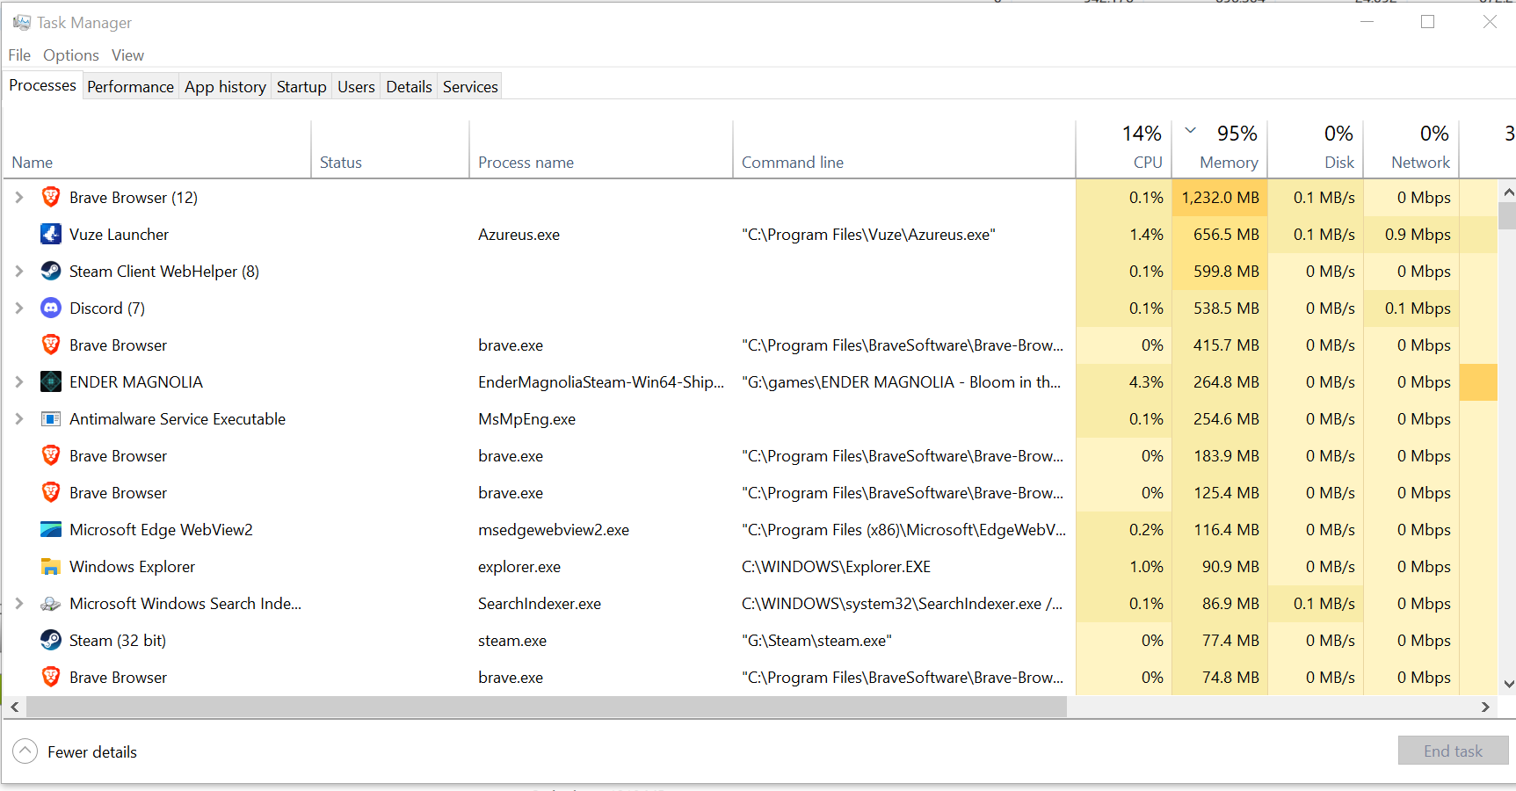1516x791 pixels.
Task: Select the Azureus.exe process name cell
Action: coord(519,235)
